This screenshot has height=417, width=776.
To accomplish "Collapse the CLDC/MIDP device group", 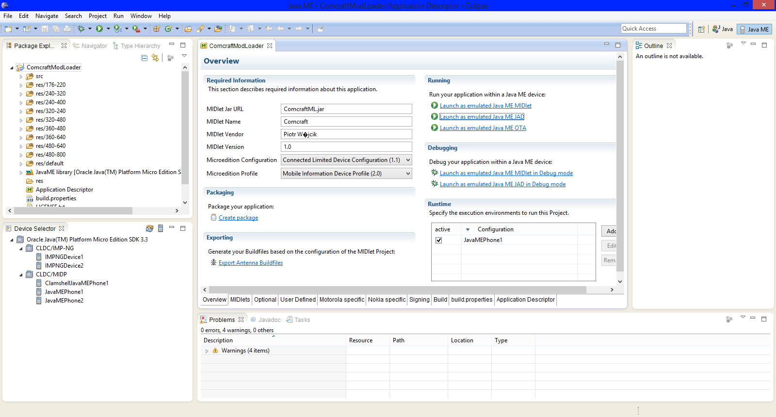I will (21, 275).
